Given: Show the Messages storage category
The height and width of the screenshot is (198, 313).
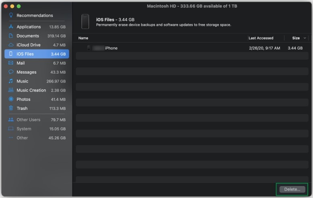Looking at the screenshot, I should [x=26, y=72].
